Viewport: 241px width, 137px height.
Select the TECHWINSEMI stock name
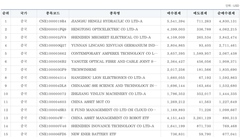point(84,70)
